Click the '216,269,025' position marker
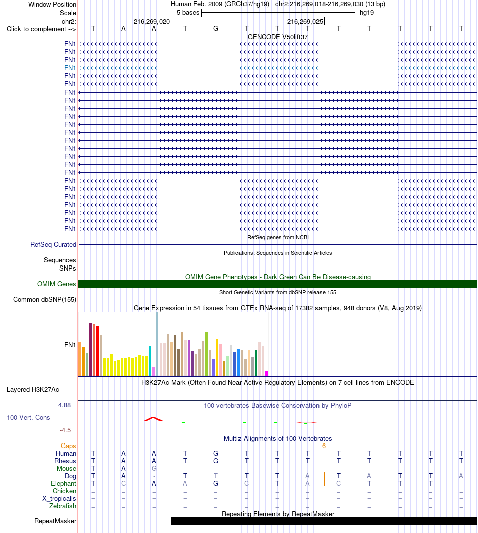 tap(305, 22)
